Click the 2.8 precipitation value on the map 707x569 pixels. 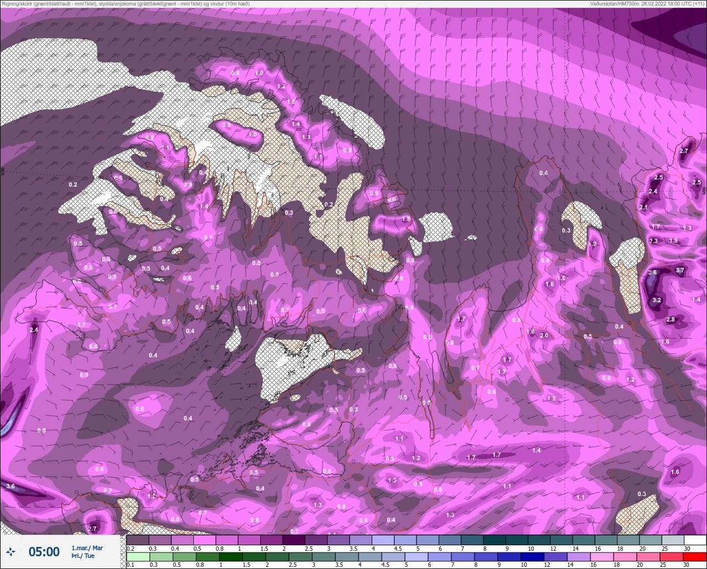click(671, 319)
